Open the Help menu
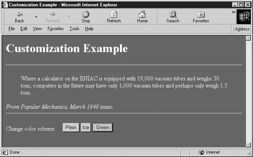 point(89,29)
